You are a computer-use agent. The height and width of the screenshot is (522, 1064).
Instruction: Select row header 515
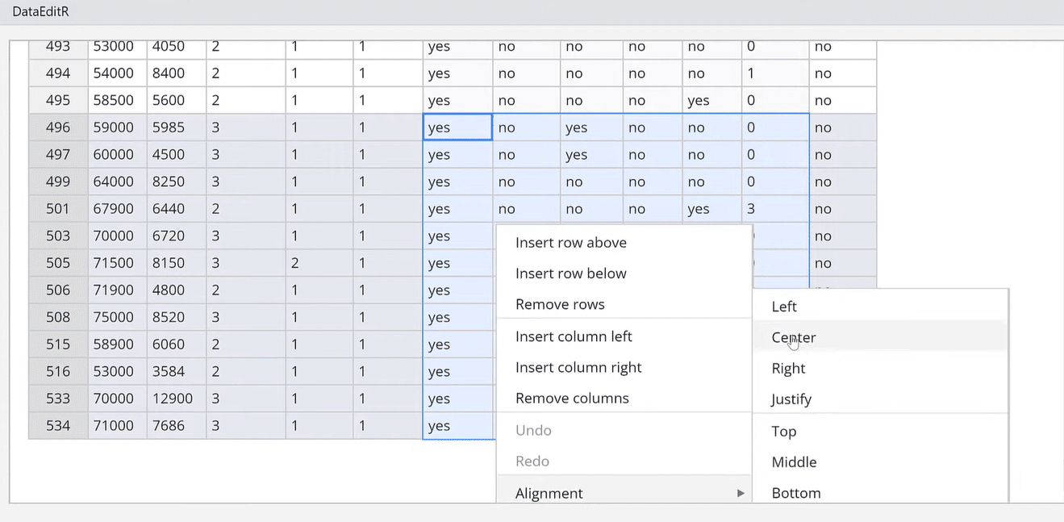coord(58,345)
